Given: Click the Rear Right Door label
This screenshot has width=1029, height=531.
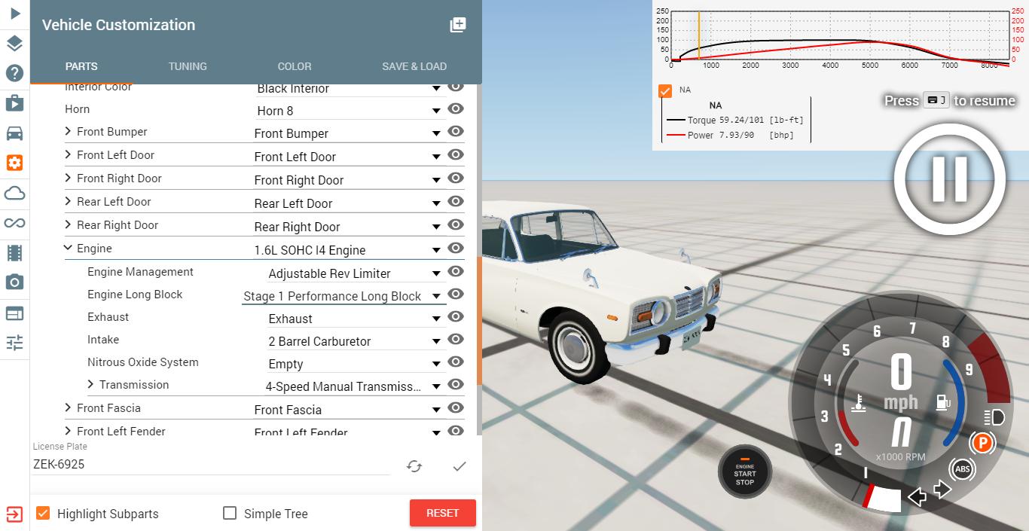Looking at the screenshot, I should [x=118, y=225].
